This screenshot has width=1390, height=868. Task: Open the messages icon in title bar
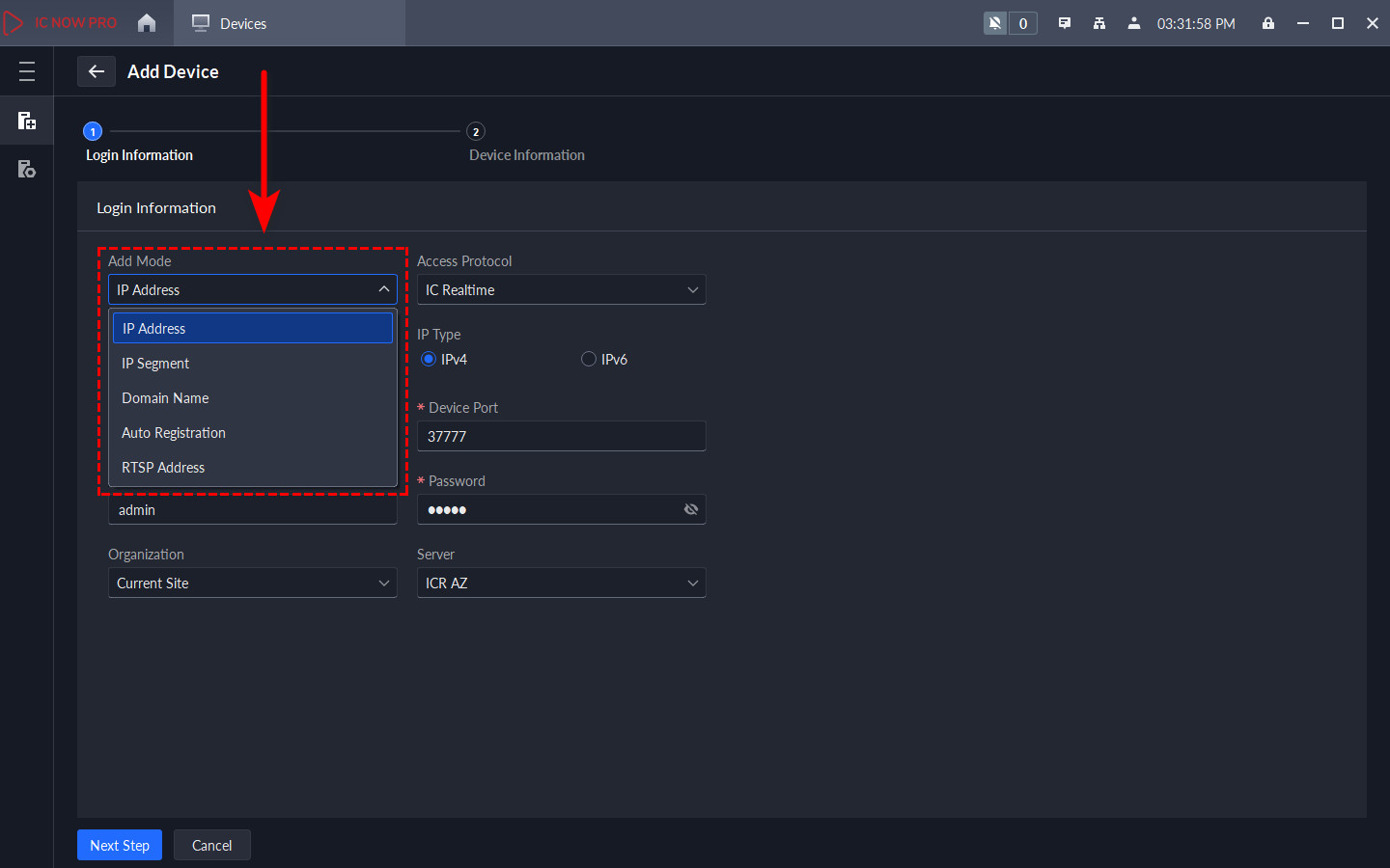(1065, 23)
